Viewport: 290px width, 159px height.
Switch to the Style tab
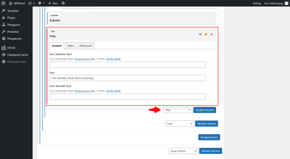[x=71, y=46]
